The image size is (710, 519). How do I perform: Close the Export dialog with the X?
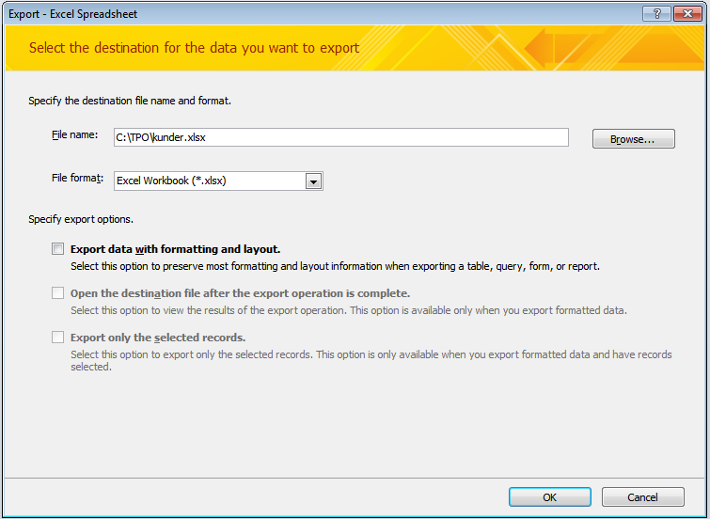[x=687, y=13]
